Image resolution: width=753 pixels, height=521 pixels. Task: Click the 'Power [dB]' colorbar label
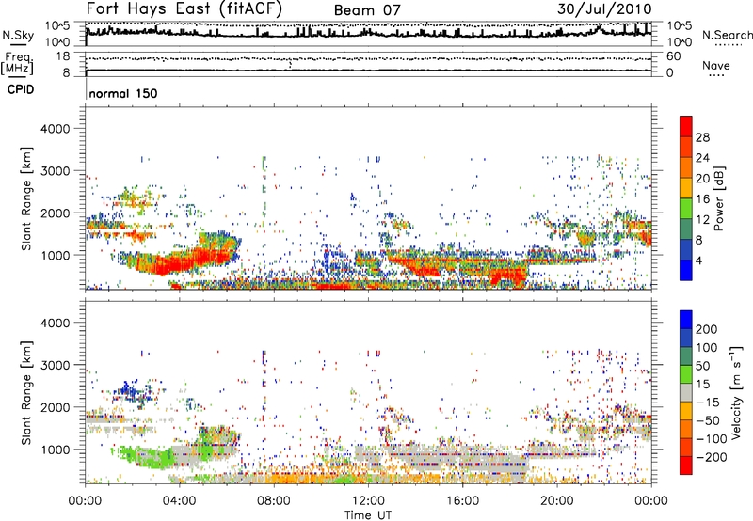(x=719, y=198)
